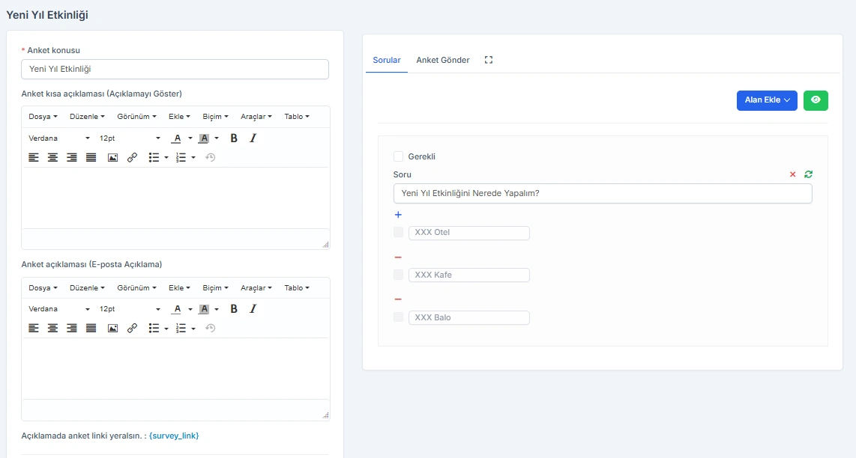Click the XXX Balo option field
This screenshot has width=856, height=458.
(469, 317)
